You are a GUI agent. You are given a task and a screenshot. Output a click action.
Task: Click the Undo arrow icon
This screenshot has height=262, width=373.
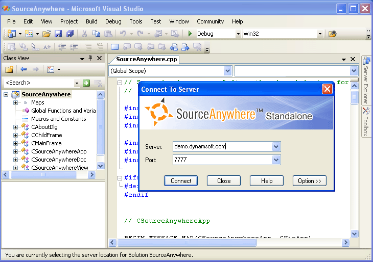123,34
